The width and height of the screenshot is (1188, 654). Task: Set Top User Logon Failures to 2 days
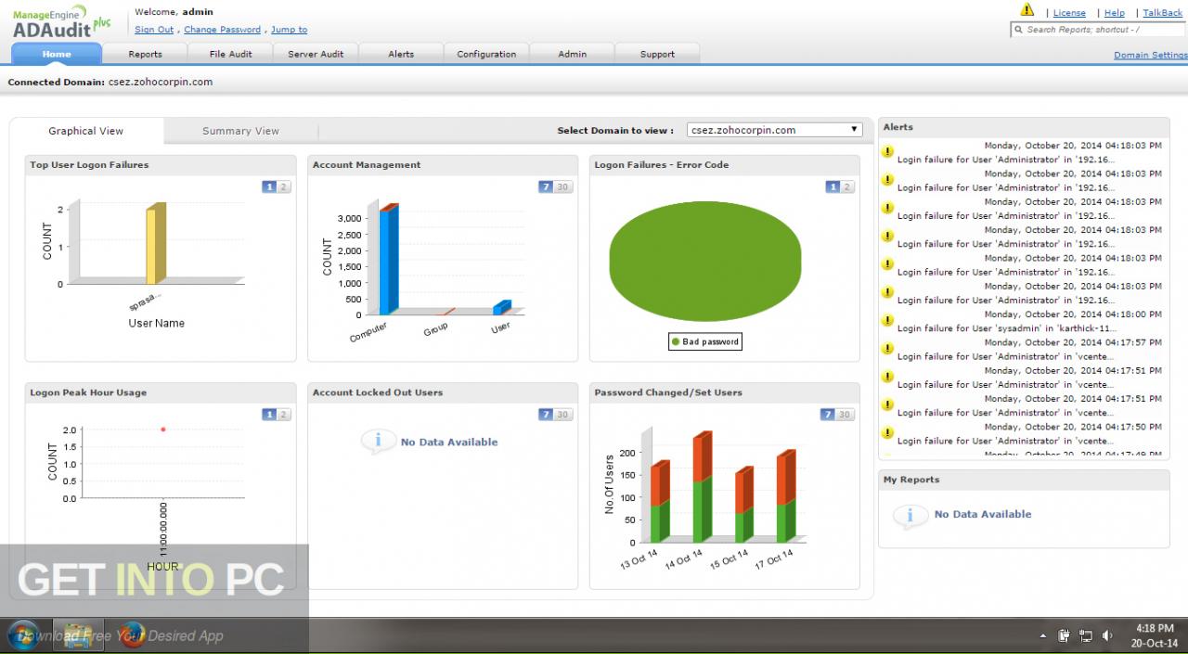pyautogui.click(x=284, y=186)
